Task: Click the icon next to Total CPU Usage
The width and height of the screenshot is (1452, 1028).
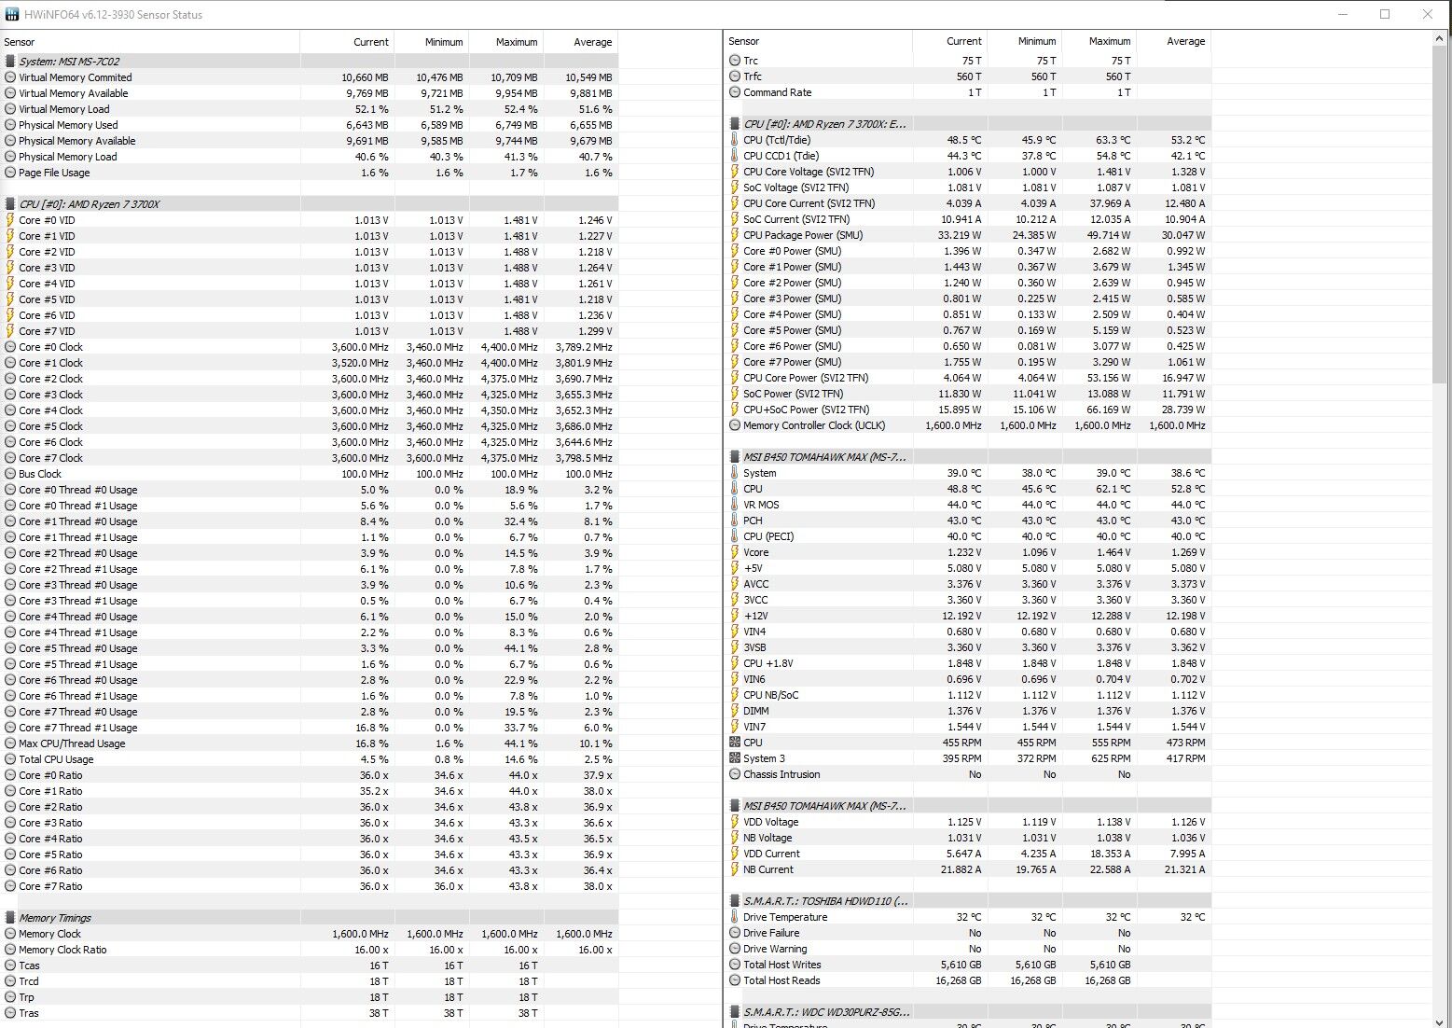Action: pos(10,759)
